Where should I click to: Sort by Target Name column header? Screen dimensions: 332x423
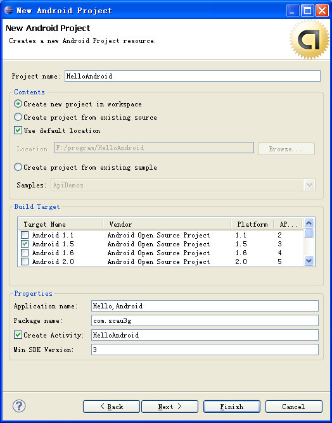61,224
